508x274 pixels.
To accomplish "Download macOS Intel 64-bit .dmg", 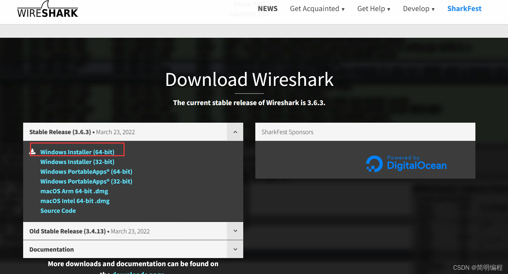I will point(75,201).
